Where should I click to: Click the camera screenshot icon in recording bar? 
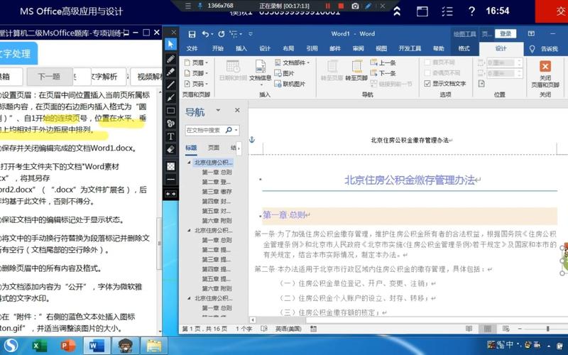(355, 6)
